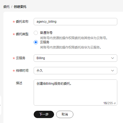This screenshot has width=123, height=123.
Task: Focus the agency_billing name input field
Action: pos(75,22)
